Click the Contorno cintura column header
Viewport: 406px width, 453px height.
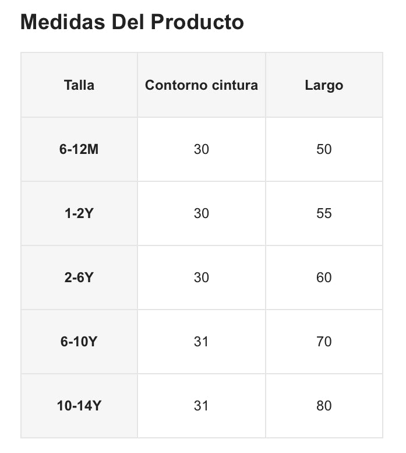pos(202,85)
